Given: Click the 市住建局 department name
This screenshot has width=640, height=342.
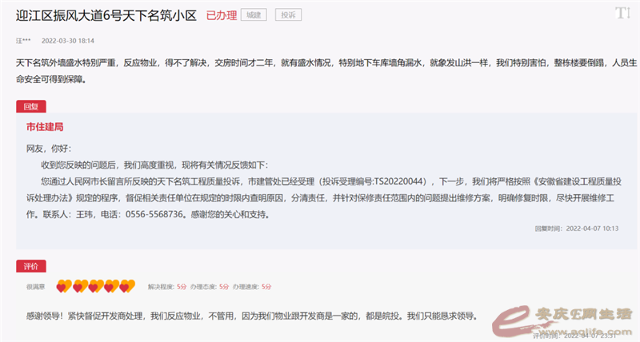Looking at the screenshot, I should (45, 127).
